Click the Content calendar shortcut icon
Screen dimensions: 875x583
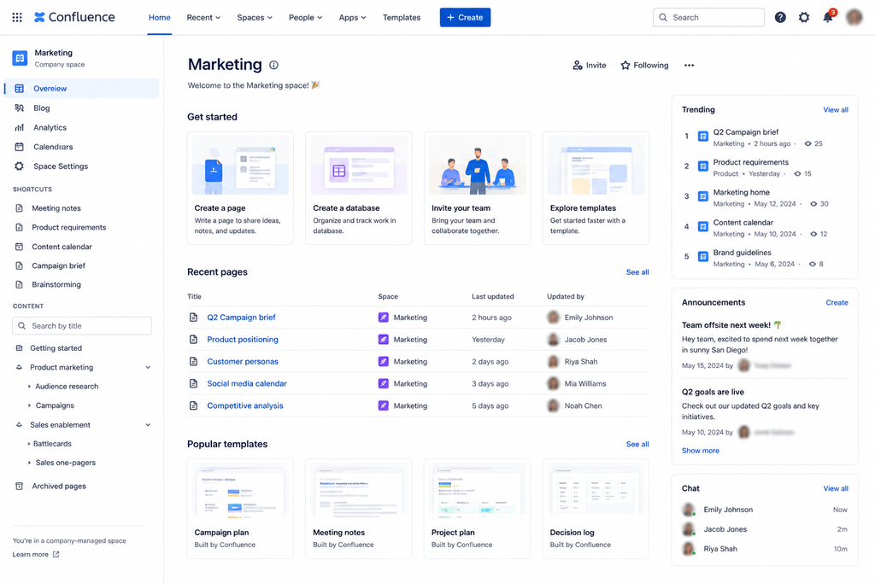click(20, 247)
